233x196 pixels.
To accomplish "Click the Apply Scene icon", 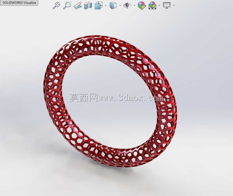I will point(152,6).
